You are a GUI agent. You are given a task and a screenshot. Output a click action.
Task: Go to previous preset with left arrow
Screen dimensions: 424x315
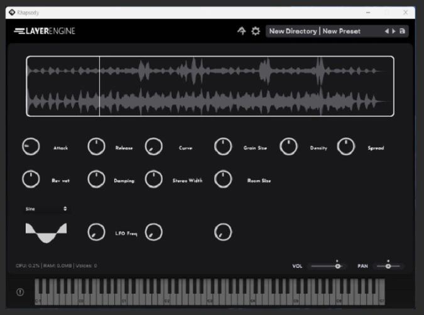pos(387,31)
